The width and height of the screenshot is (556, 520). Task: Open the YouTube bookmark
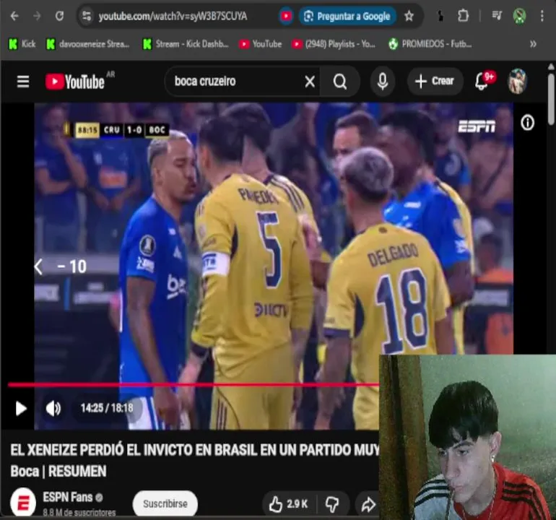(260, 44)
